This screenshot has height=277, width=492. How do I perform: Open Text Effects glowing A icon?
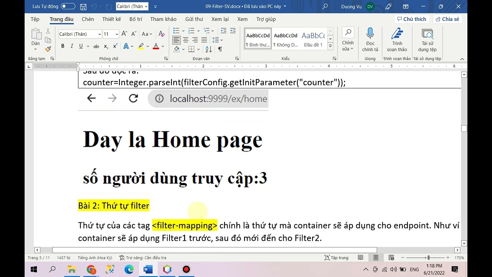[126, 46]
